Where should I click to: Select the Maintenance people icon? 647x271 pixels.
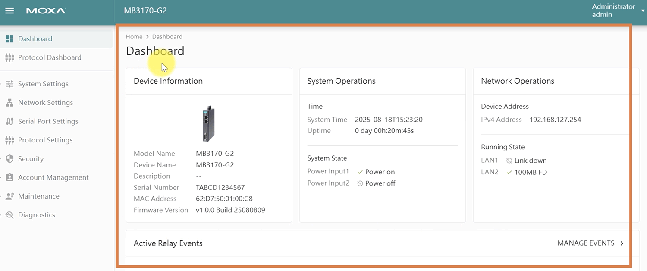[x=9, y=196]
